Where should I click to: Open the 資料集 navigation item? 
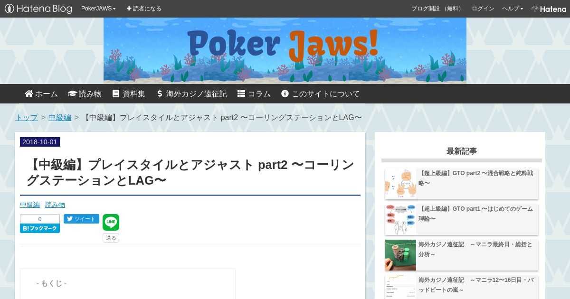coord(129,94)
